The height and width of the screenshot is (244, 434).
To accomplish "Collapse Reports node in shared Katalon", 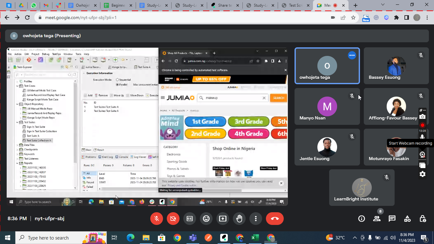I will click(x=17, y=163).
